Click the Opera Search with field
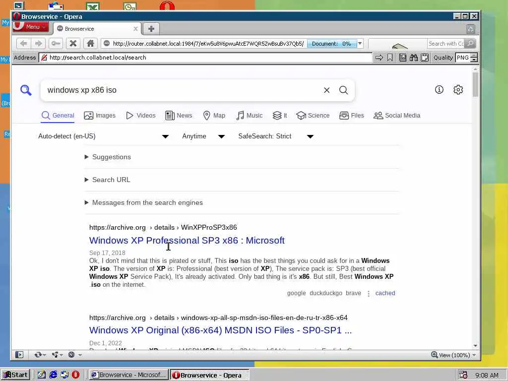 click(446, 44)
